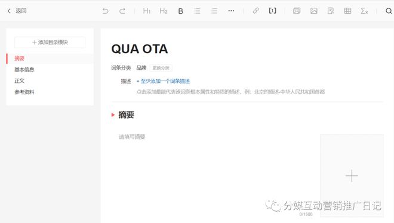Click the 品牌 category text
The image size is (394, 223).
tap(141, 68)
